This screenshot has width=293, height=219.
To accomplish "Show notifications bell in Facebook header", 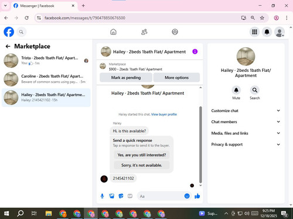I will [x=267, y=32].
